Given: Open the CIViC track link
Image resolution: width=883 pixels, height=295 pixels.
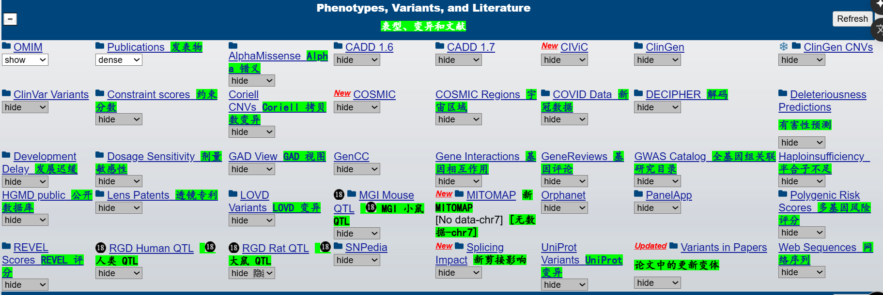Looking at the screenshot, I should pyautogui.click(x=574, y=47).
